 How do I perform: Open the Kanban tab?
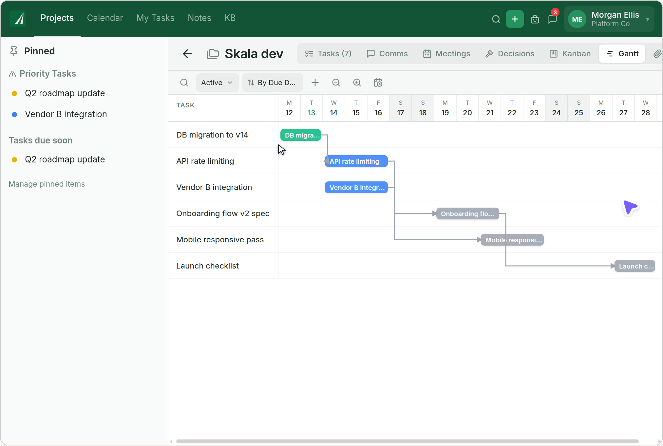tap(570, 54)
